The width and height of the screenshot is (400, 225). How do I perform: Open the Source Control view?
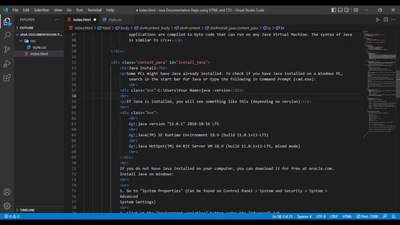7,49
